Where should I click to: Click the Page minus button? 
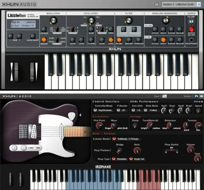point(10,36)
